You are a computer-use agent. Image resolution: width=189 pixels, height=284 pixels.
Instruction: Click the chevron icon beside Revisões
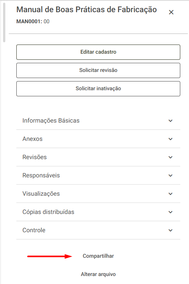[170, 157]
